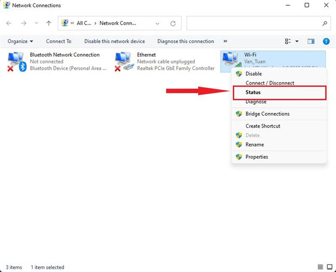Click the change view icon
Image resolution: width=336 pixels, height=272 pixels.
pos(288,41)
